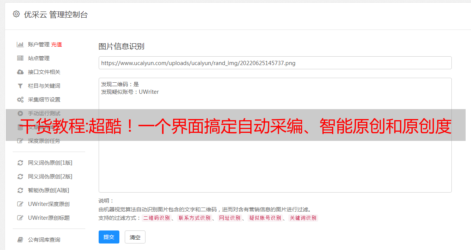
Task: Click the refresh icon for 智能伪原创[AI版]
Action: coord(20,190)
